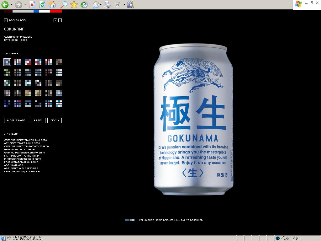Select the green-yellow first thumbnail in the second row

tap(7, 72)
